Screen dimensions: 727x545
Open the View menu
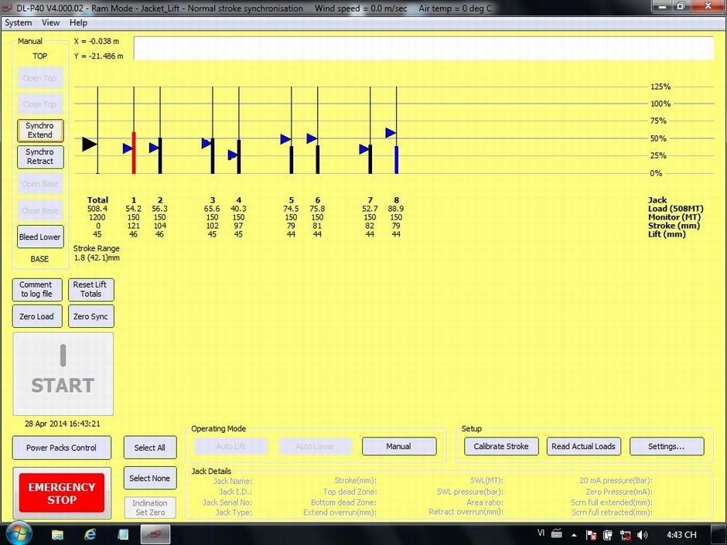click(51, 23)
